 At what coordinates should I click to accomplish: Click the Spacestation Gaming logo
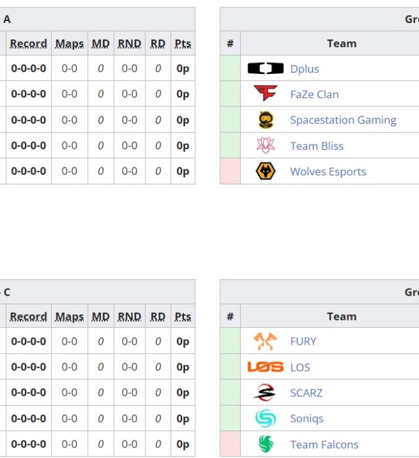click(x=265, y=120)
